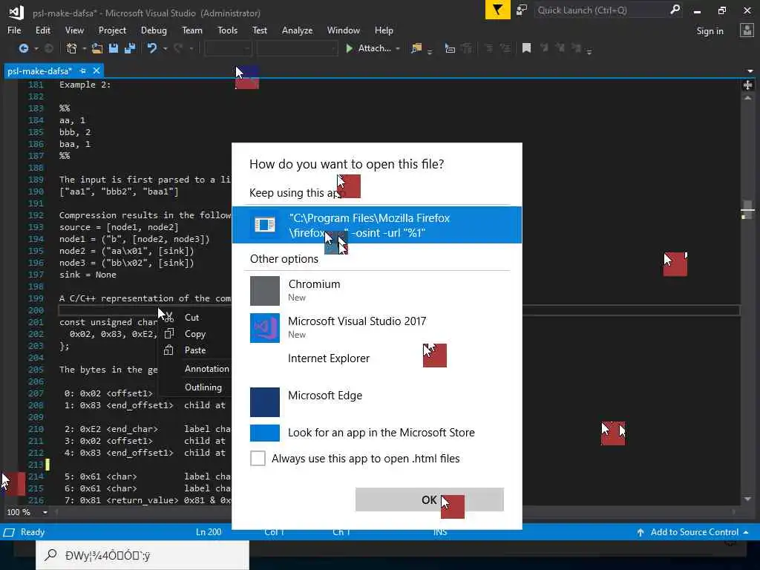Click the editor scroll down arrow

pos(747,499)
